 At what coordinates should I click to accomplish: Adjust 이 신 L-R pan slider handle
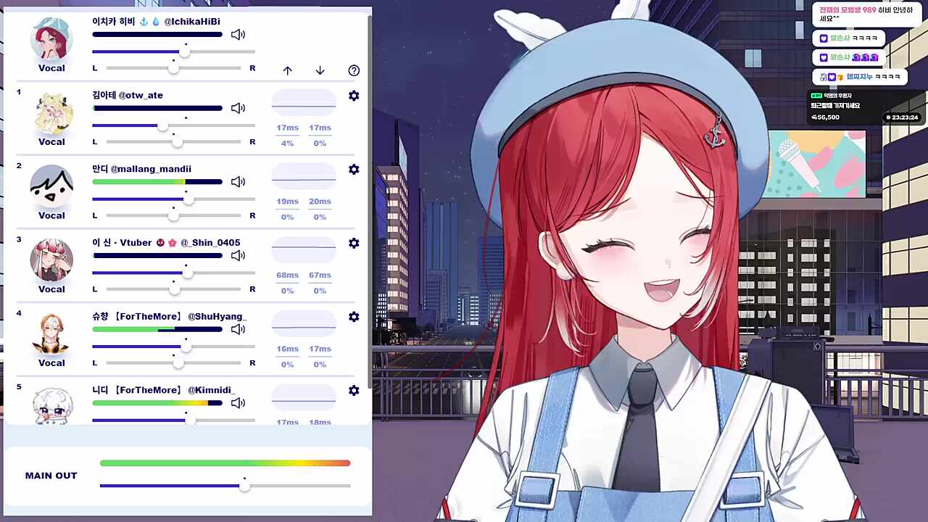click(x=174, y=289)
